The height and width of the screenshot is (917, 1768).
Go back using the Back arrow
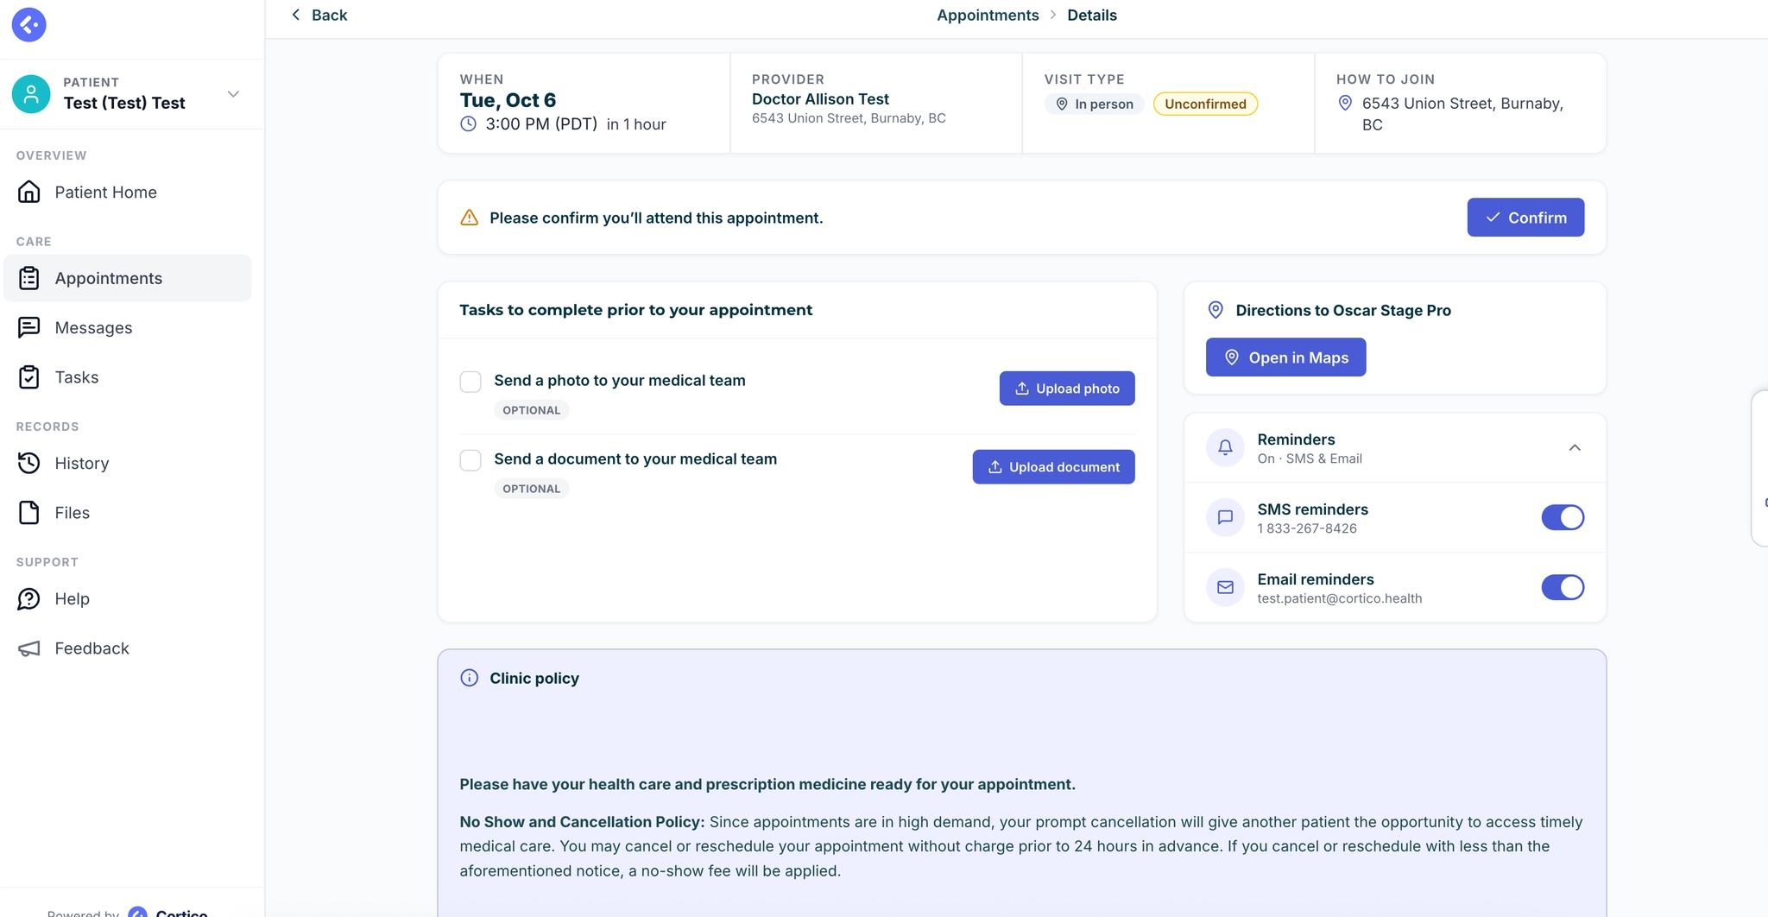(319, 15)
